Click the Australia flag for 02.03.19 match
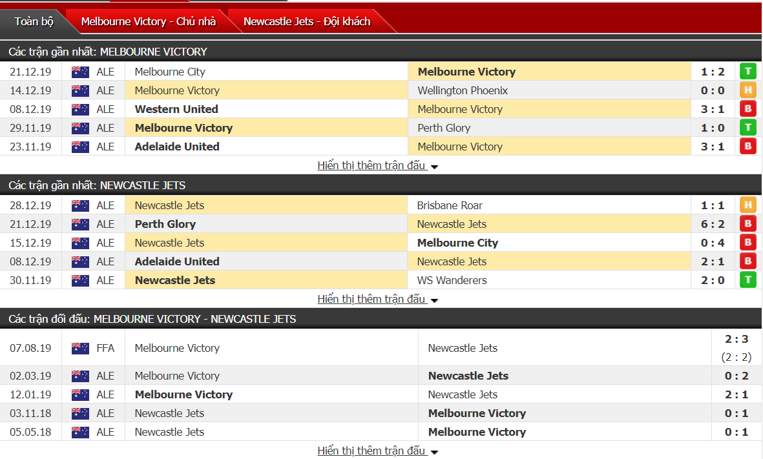This screenshot has height=459, width=763. [80, 376]
